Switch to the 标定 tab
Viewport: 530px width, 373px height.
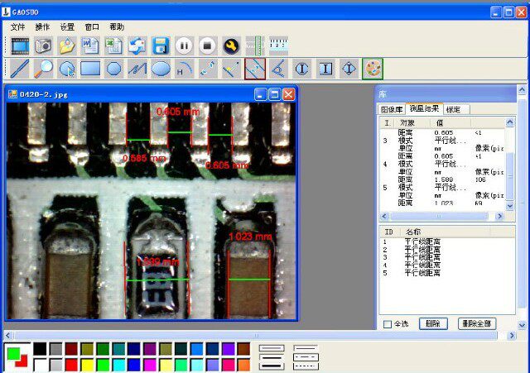click(x=454, y=109)
